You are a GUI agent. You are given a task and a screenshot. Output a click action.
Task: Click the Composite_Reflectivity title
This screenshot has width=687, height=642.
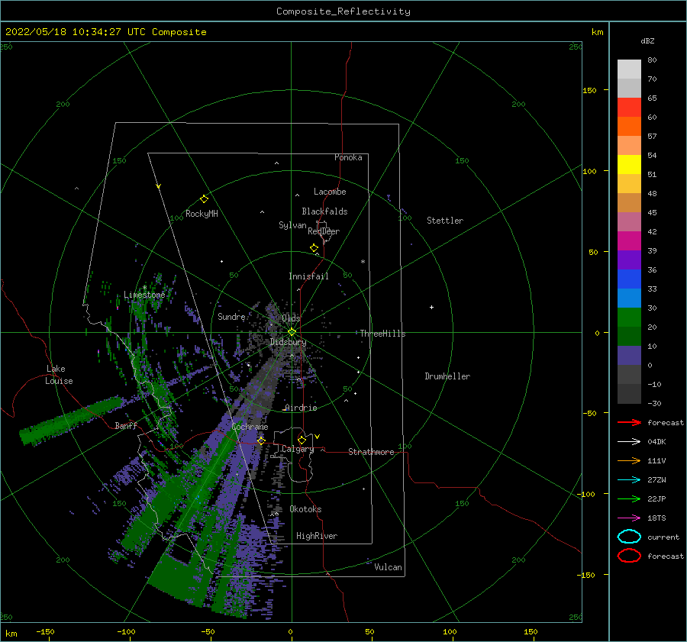(343, 11)
